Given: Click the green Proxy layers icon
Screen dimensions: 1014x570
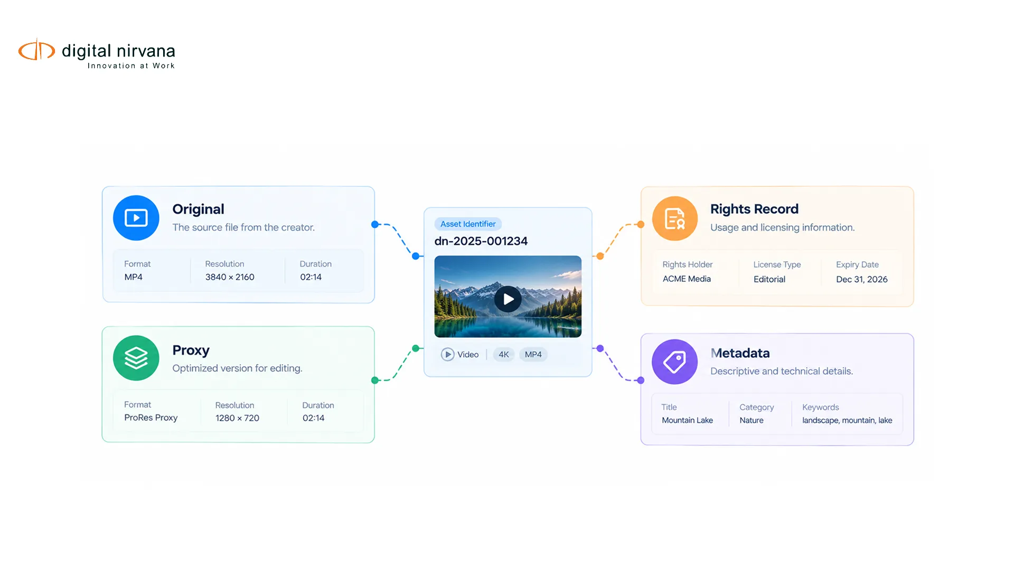Looking at the screenshot, I should point(136,358).
